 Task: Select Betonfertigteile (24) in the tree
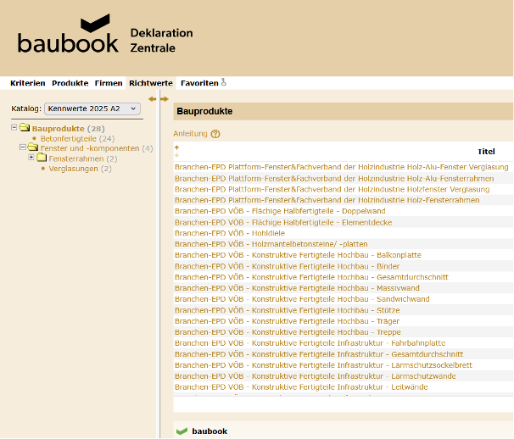pyautogui.click(x=77, y=139)
